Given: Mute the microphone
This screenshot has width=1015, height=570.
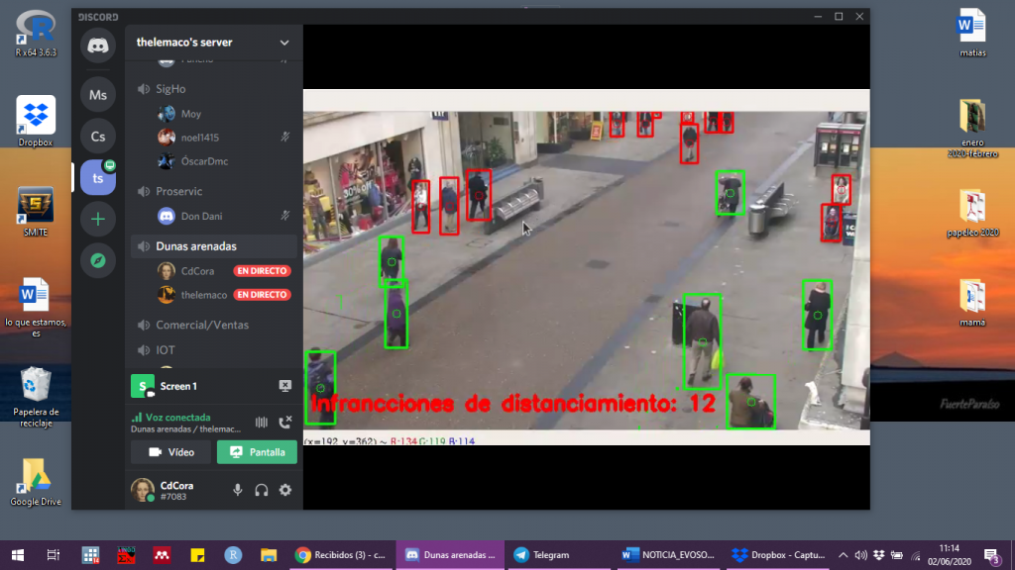Looking at the screenshot, I should [x=238, y=489].
